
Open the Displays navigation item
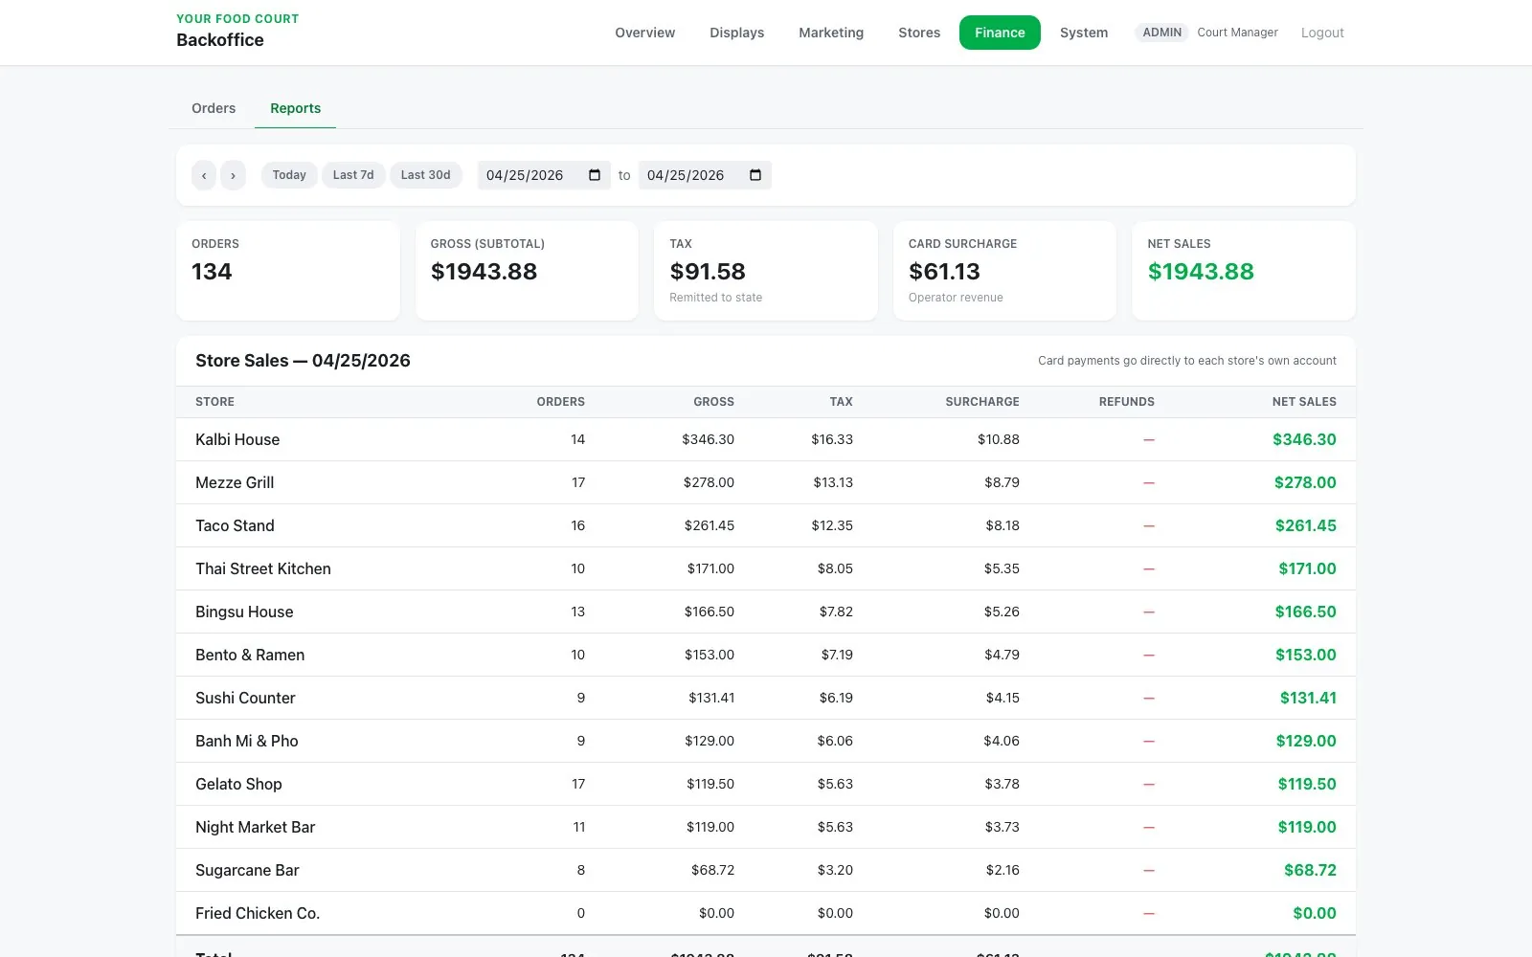(736, 33)
